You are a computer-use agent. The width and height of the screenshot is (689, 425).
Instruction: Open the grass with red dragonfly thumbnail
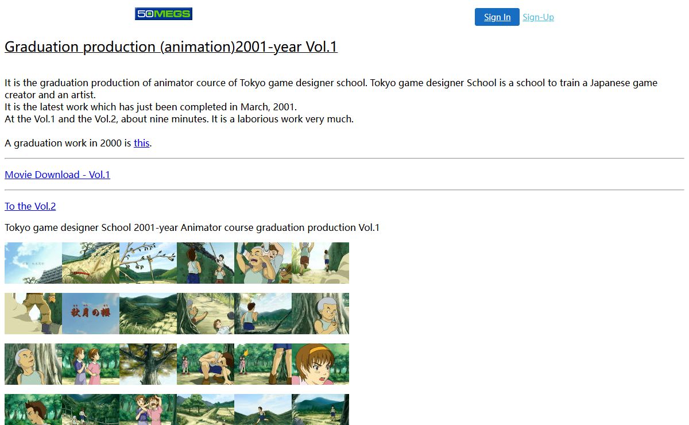pos(91,263)
